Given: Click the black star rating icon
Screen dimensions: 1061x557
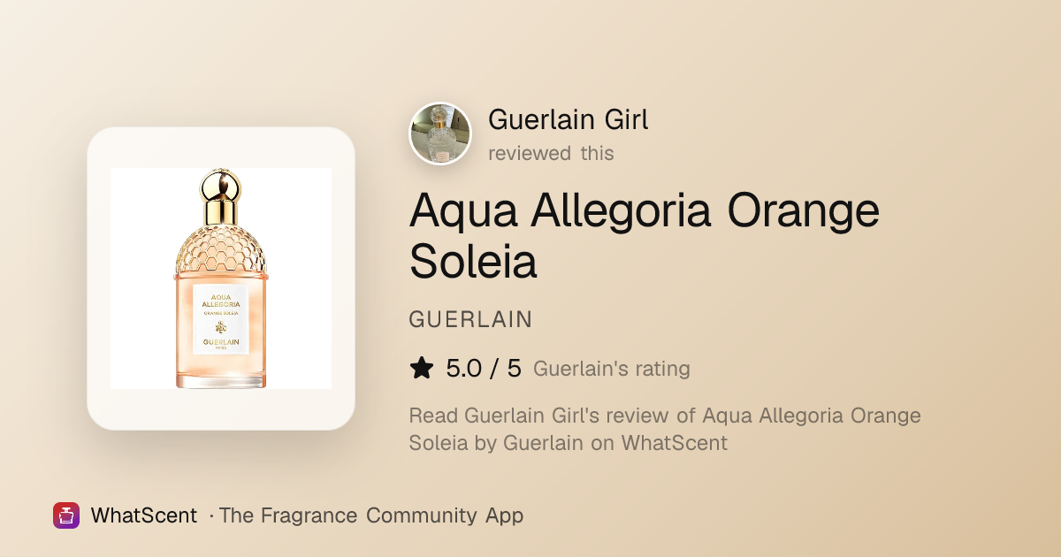Looking at the screenshot, I should pos(422,368).
